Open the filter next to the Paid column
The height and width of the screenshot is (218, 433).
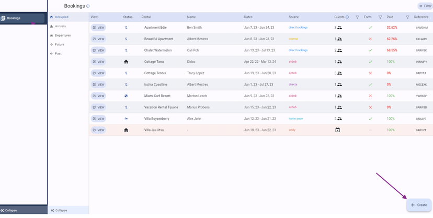click(x=407, y=17)
